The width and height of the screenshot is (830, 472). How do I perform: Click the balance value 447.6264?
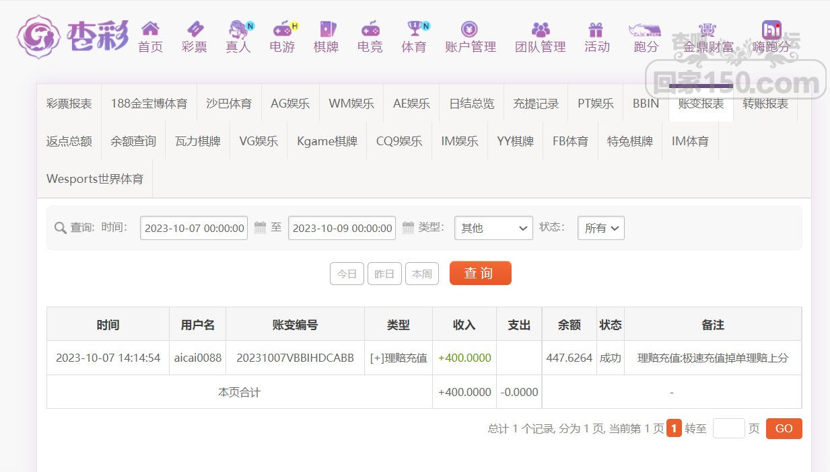(569, 358)
